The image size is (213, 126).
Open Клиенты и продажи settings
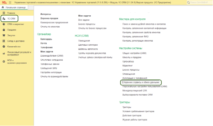(x=132, y=58)
